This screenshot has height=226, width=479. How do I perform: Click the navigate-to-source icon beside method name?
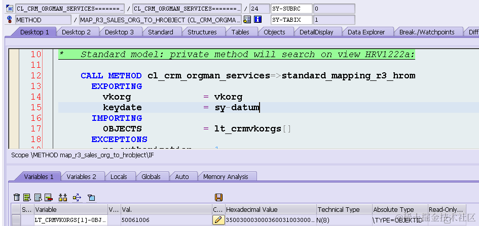click(x=247, y=20)
